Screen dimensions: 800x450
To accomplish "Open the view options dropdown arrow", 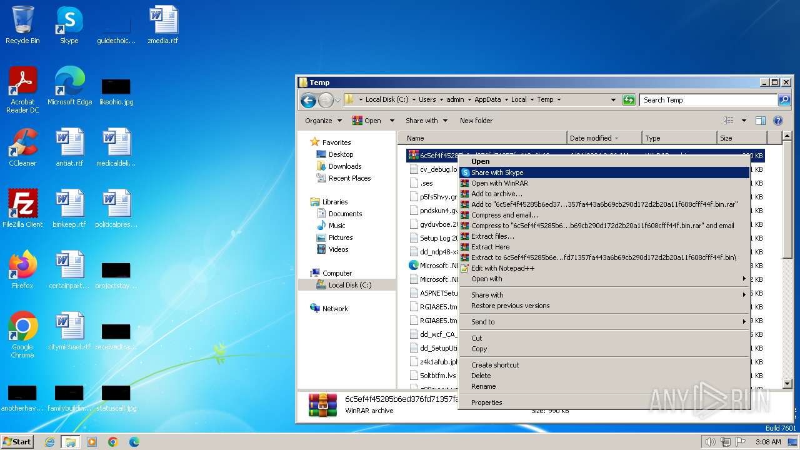I will tap(744, 121).
